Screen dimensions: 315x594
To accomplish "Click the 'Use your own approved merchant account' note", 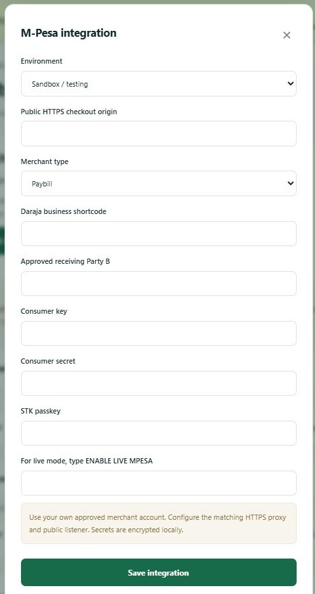I will point(159,524).
